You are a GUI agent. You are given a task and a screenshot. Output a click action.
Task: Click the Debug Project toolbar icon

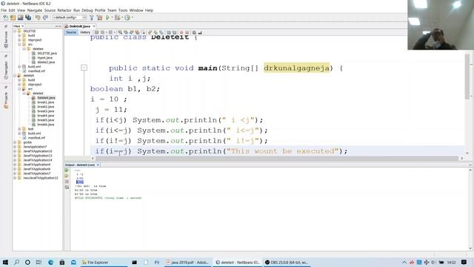click(x=117, y=18)
